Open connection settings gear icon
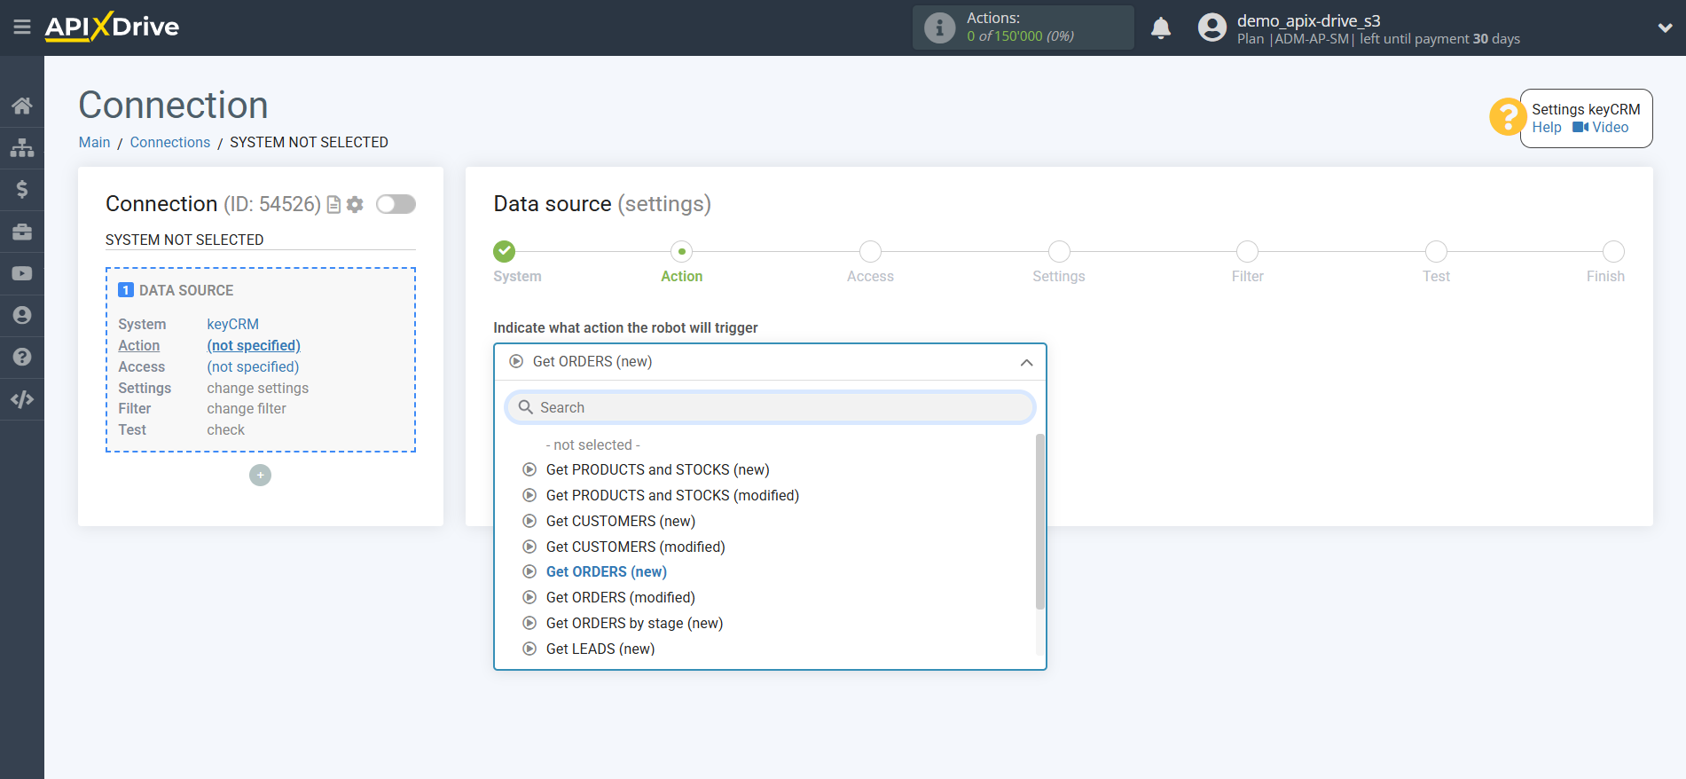 click(355, 205)
